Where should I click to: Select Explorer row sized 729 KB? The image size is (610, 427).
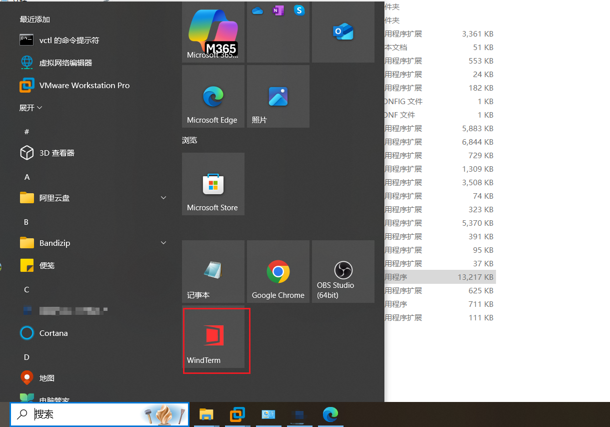pos(440,156)
